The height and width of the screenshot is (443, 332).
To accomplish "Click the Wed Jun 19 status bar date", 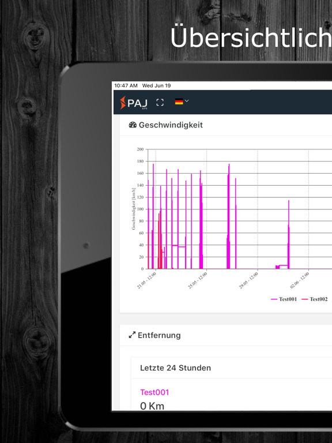I will (156, 85).
